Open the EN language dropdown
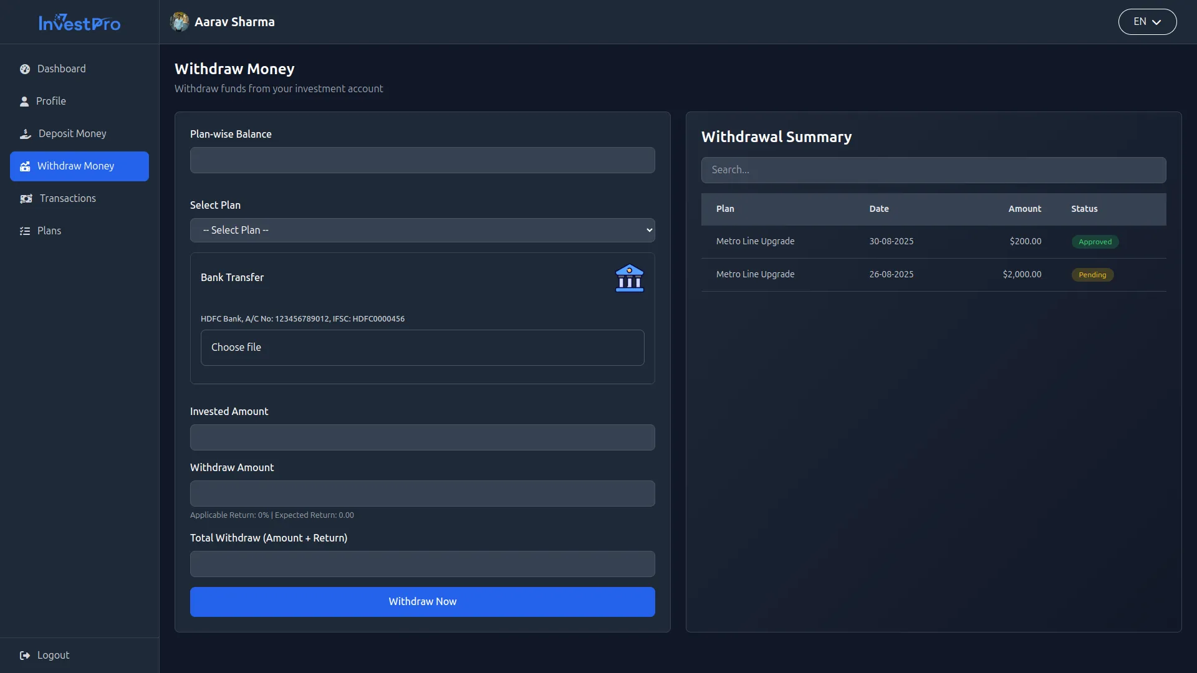Screen dimensions: 1197x673 (x=1147, y=22)
